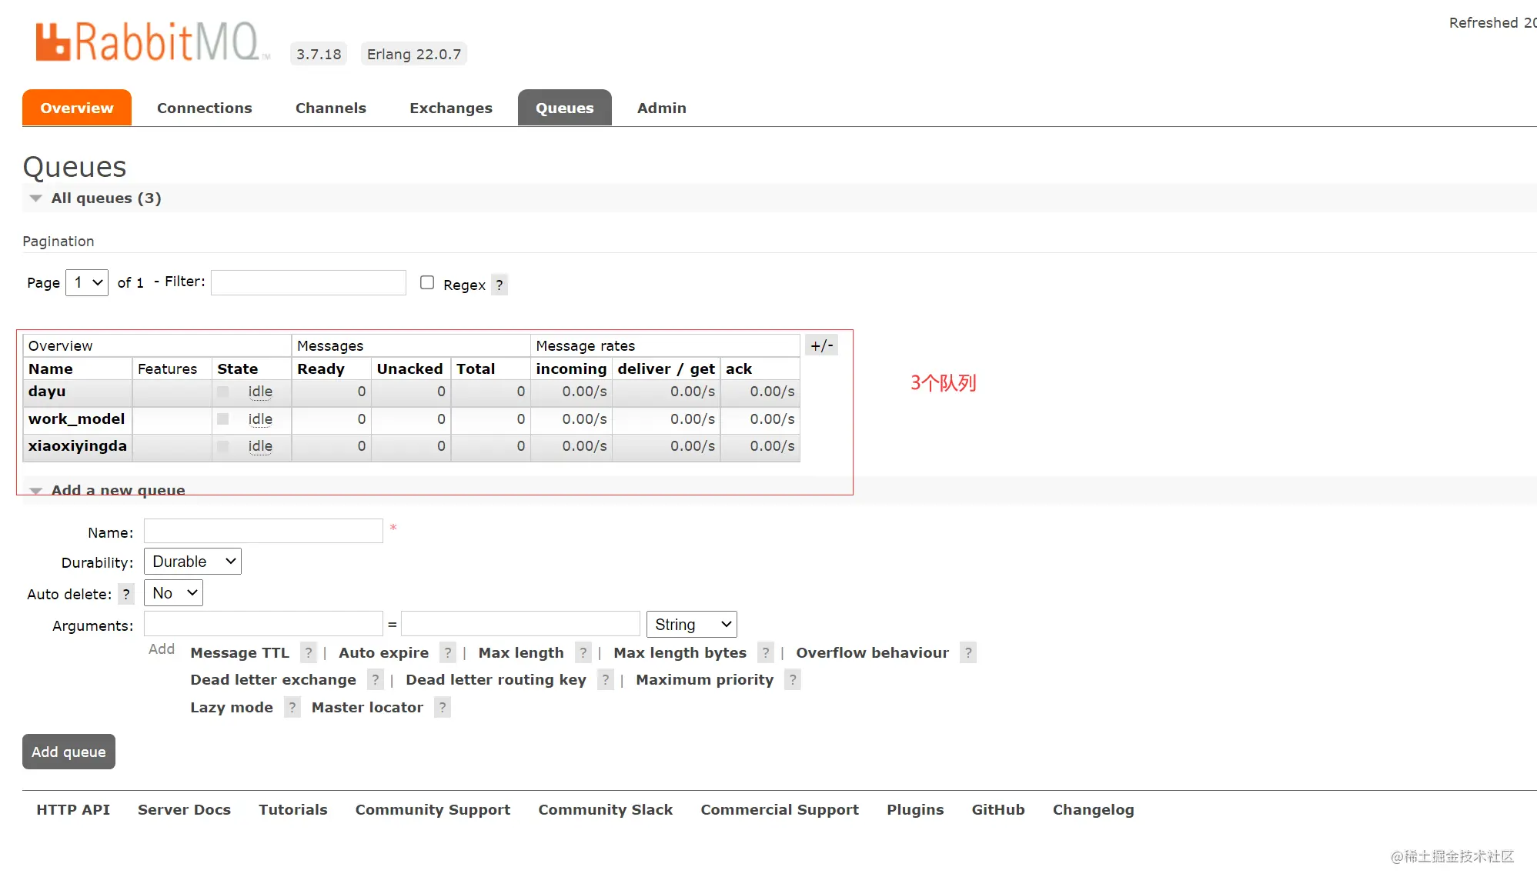
Task: Show help for Maximum priority
Action: coord(793,679)
